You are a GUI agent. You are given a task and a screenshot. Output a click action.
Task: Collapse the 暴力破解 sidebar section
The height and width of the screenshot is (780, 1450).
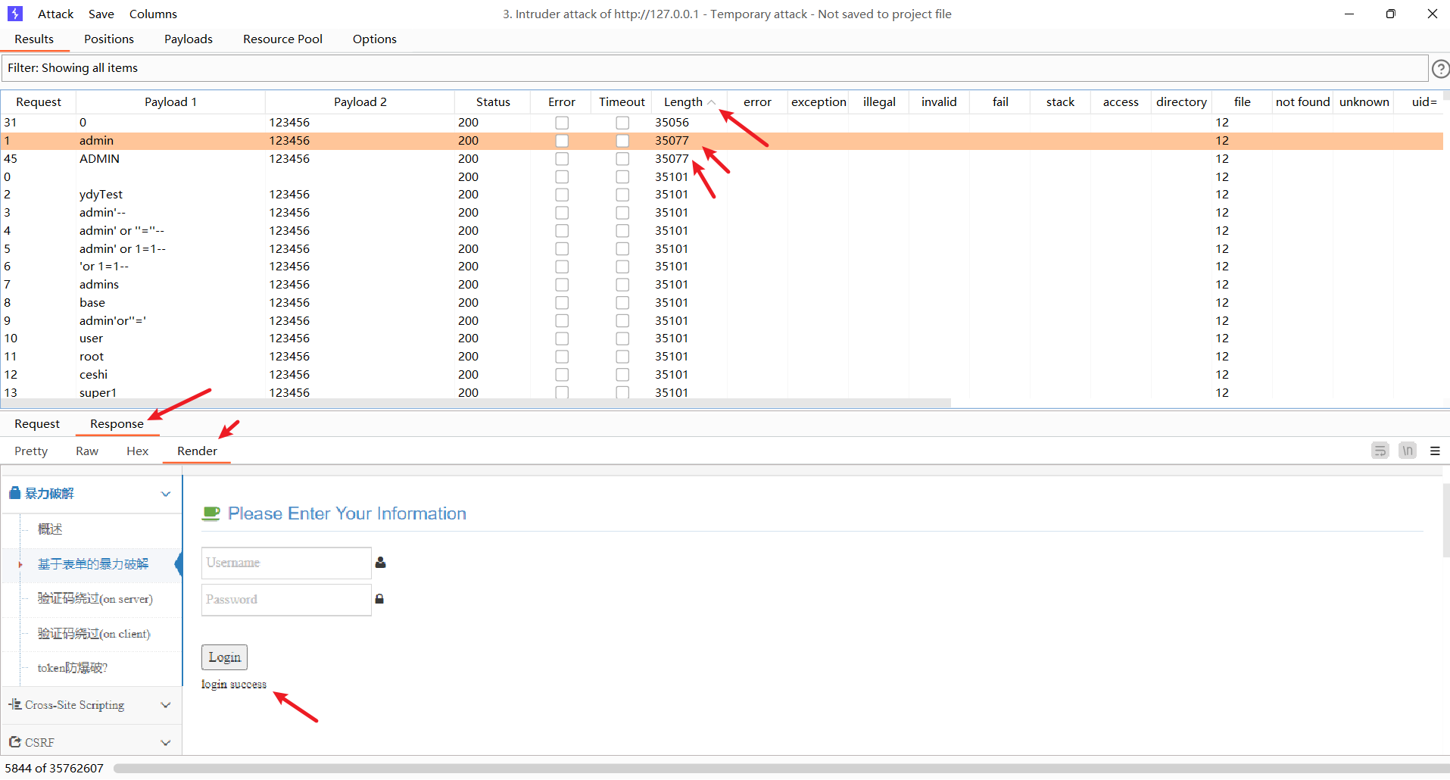point(165,494)
